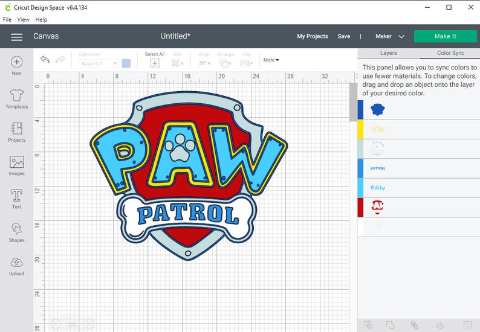Click the Flatten icon at panel bottom
Viewport: 480px width, 332px height.
coord(440,325)
